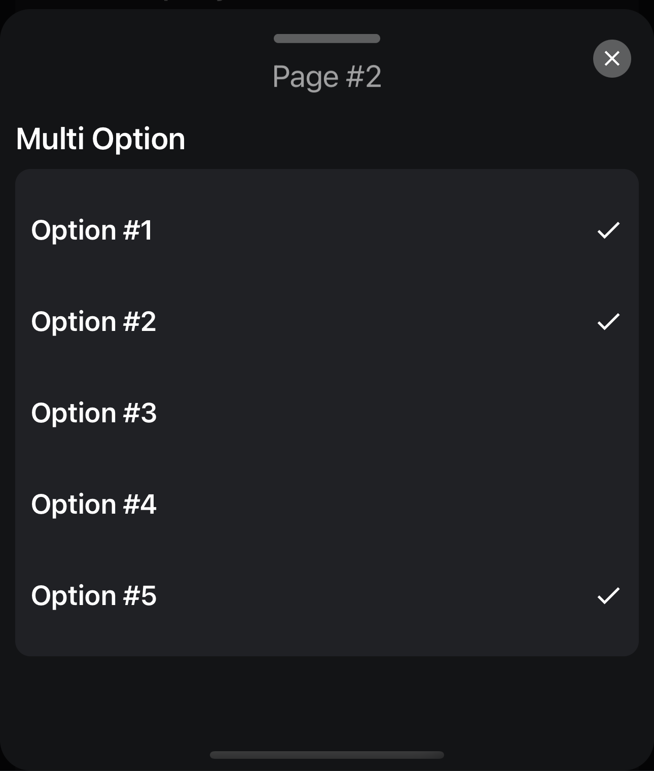
Task: Click empty space below the options list
Action: (326, 700)
